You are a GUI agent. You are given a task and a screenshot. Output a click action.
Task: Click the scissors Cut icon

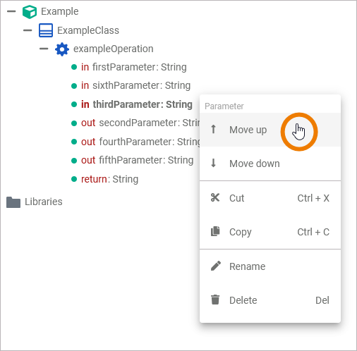click(x=215, y=198)
